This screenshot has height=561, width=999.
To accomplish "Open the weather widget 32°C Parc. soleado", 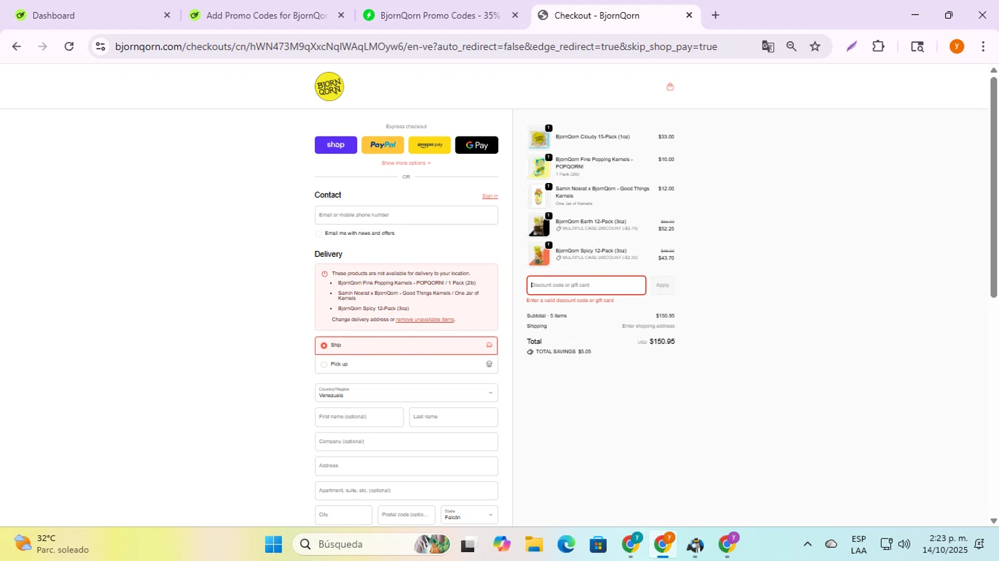I will pos(51,544).
